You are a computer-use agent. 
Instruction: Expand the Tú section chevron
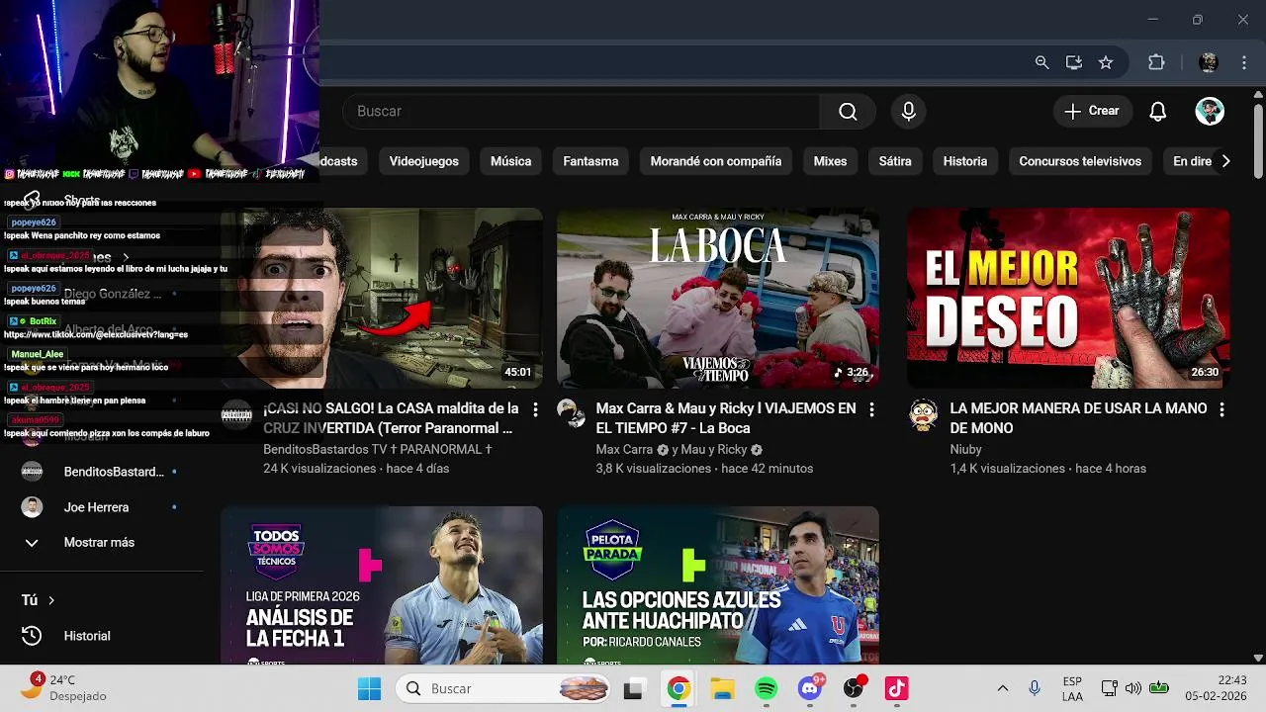[51, 600]
